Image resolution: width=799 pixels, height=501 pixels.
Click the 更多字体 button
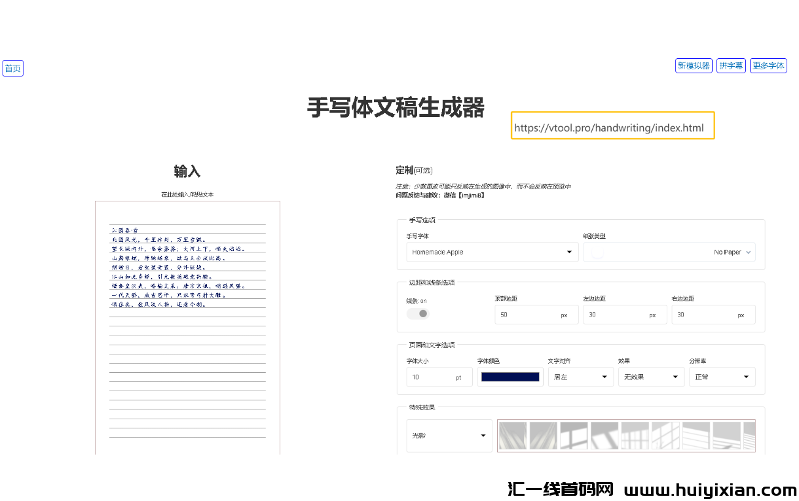click(x=768, y=65)
